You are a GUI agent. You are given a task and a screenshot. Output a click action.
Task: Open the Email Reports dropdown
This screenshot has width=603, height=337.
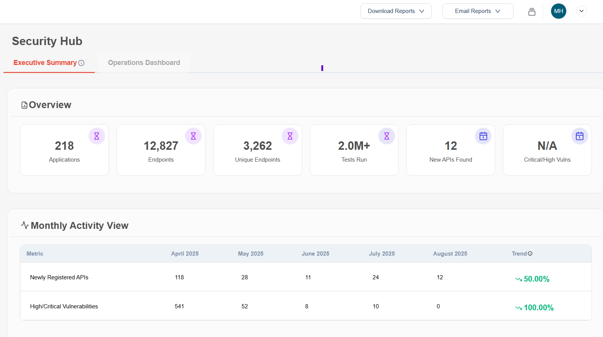(477, 11)
